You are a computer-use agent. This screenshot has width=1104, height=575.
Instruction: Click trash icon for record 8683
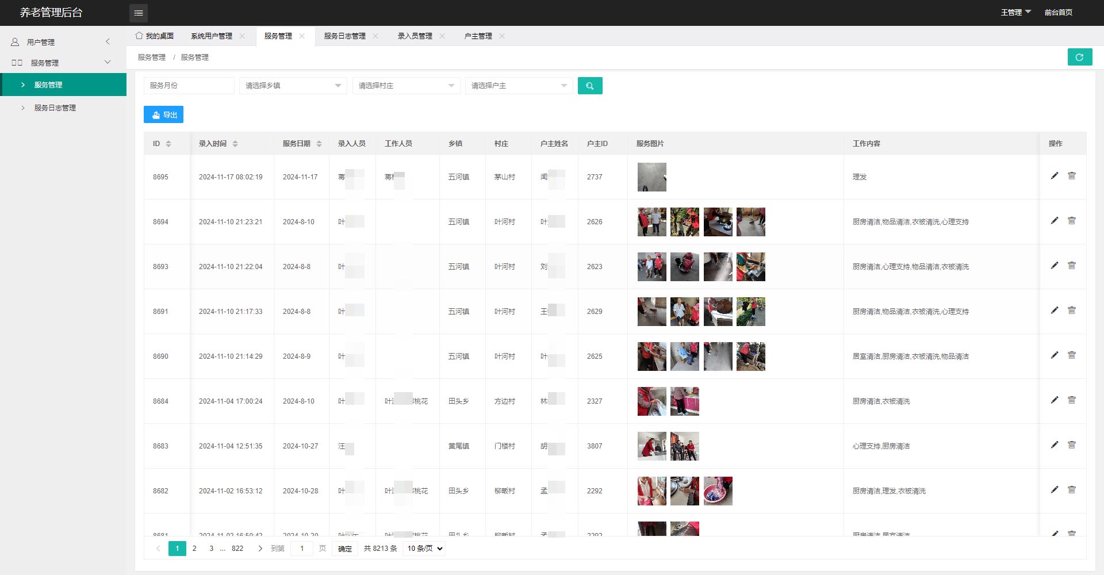[1071, 445]
